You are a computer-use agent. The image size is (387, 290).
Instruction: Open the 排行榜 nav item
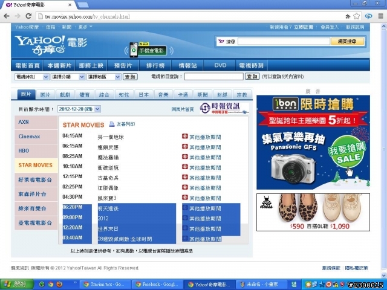155,65
